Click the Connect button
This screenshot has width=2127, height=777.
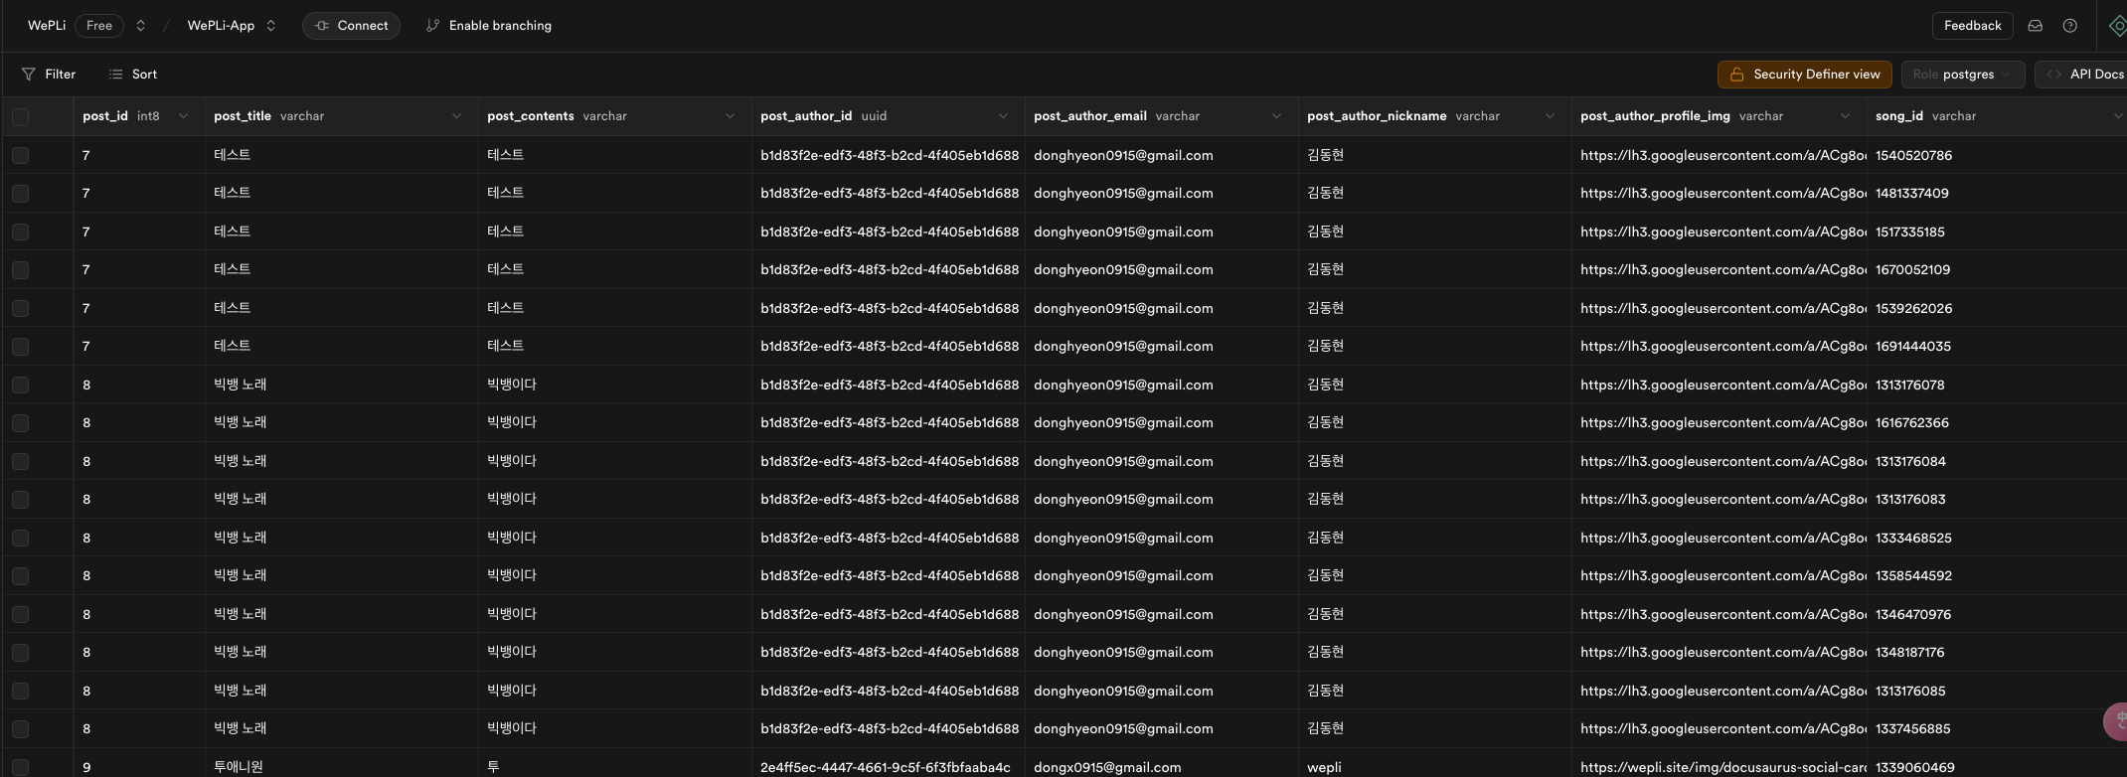(351, 26)
